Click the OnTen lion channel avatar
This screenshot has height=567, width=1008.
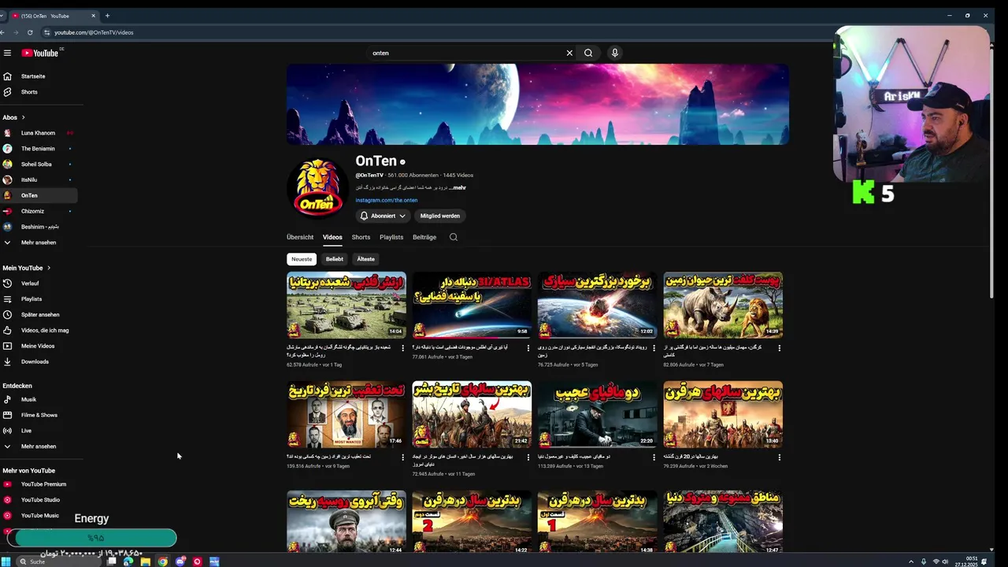(x=318, y=188)
